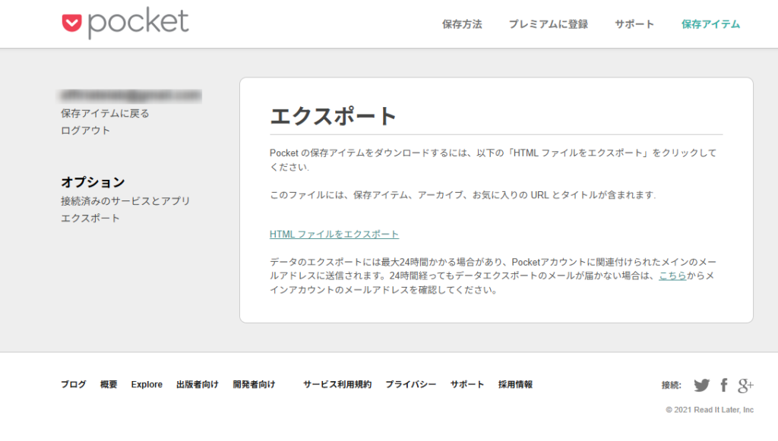
Task: Click 保存アイテムに戻る in the sidebar
Action: pos(105,113)
